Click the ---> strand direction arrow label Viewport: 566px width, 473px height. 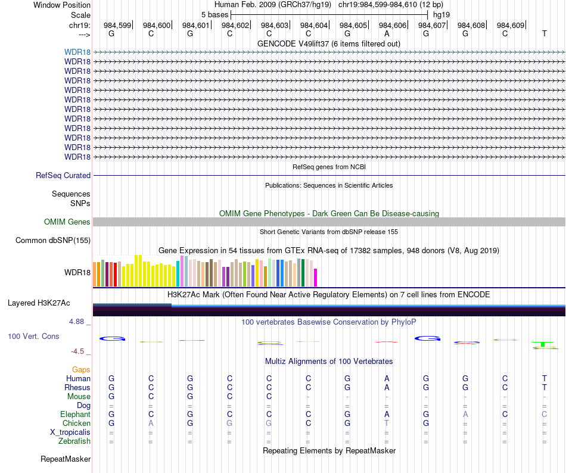click(84, 35)
